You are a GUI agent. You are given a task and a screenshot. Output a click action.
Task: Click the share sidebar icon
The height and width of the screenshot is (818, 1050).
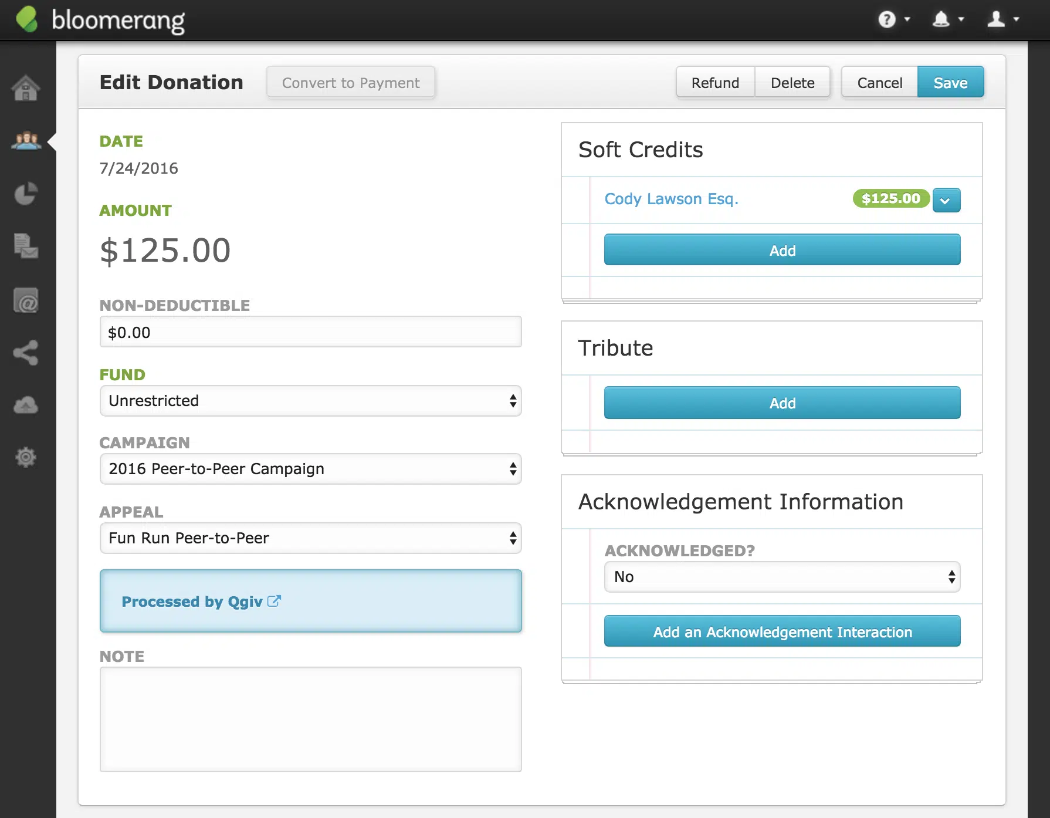tap(26, 353)
